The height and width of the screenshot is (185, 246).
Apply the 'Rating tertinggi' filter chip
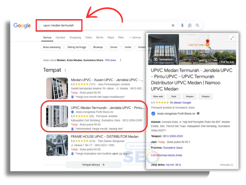click(77, 47)
